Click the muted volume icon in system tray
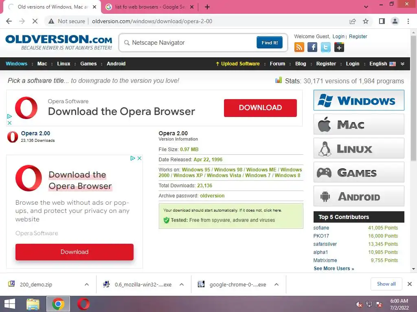The image size is (417, 312). (359, 304)
